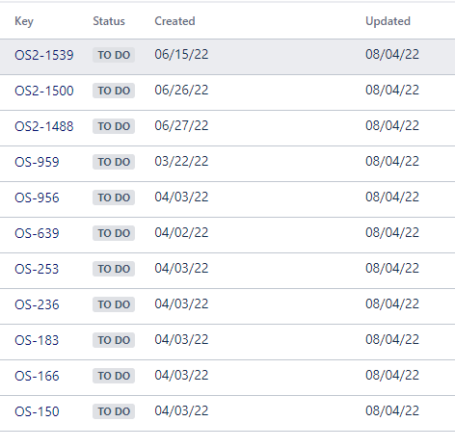The image size is (455, 448).
Task: Open issue OS-166
Action: click(37, 376)
